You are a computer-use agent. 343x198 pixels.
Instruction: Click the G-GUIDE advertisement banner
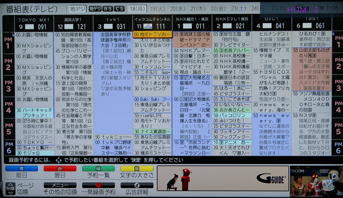[x=223, y=178]
